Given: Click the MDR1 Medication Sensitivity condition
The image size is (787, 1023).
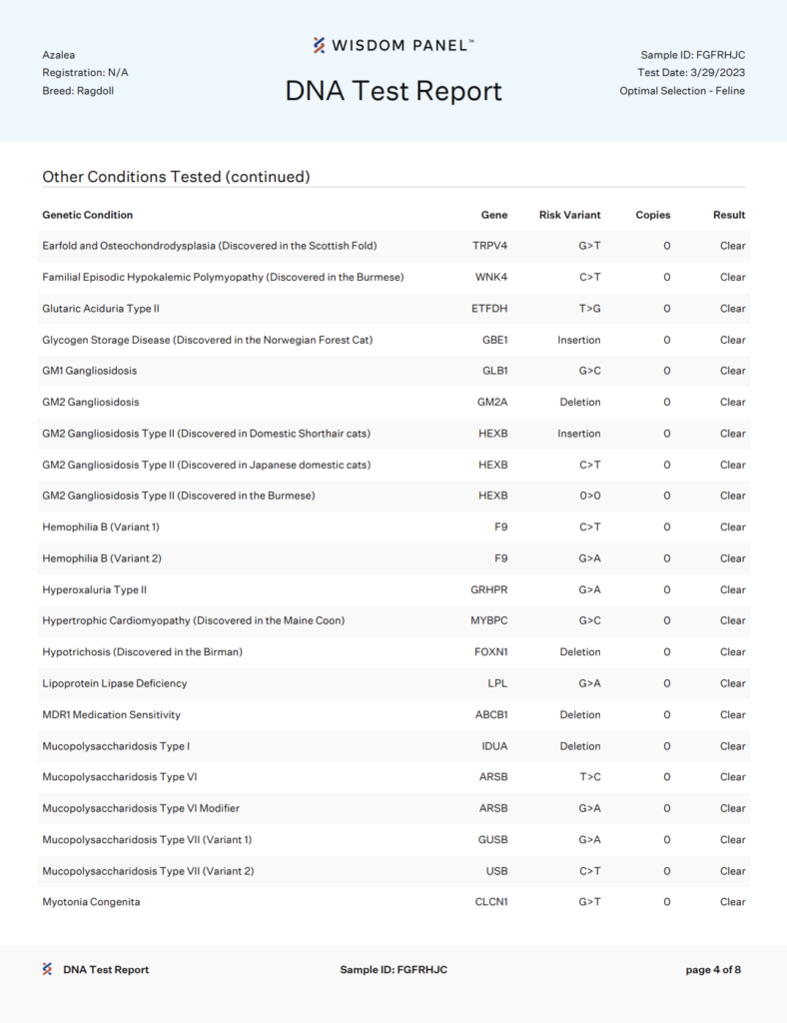Looking at the screenshot, I should [112, 714].
